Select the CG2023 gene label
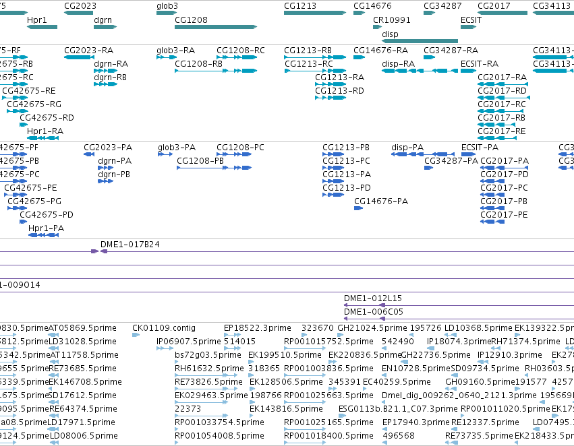The image size is (574, 446). coord(80,6)
